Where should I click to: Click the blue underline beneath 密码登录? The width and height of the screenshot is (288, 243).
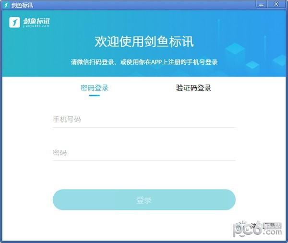[95, 96]
